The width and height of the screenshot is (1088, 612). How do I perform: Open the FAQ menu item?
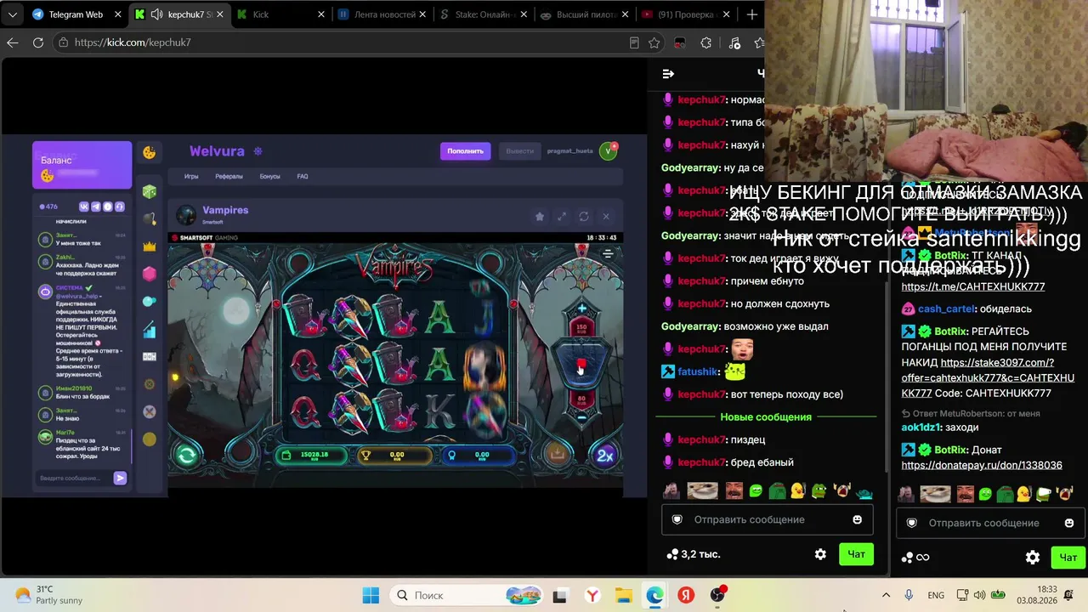point(302,177)
